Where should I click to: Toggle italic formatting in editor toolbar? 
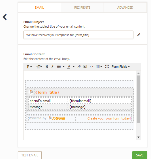tap(52, 67)
